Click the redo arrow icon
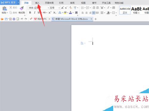The width and height of the screenshot is (149, 111). [26, 19]
